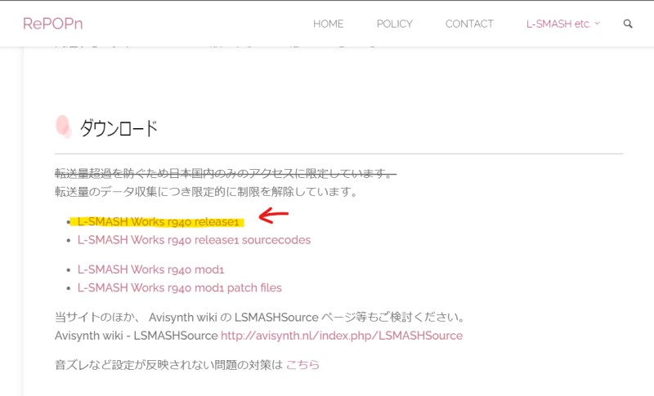Click the ダウンロード heading
Screen dimensions: 654x396
119,128
